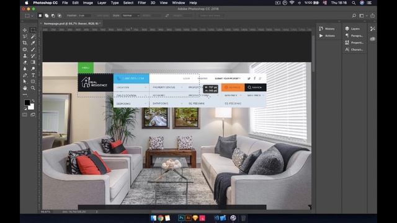Select the Gradient tool
The image size is (397, 223).
[x=33, y=62]
